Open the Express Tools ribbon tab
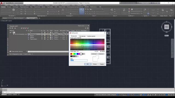 tap(62, 7)
